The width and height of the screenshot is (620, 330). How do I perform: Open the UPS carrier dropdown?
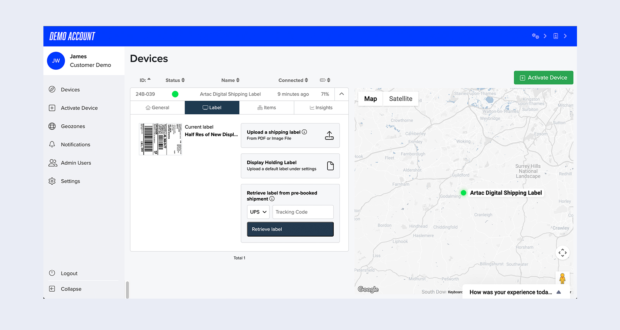click(x=258, y=212)
